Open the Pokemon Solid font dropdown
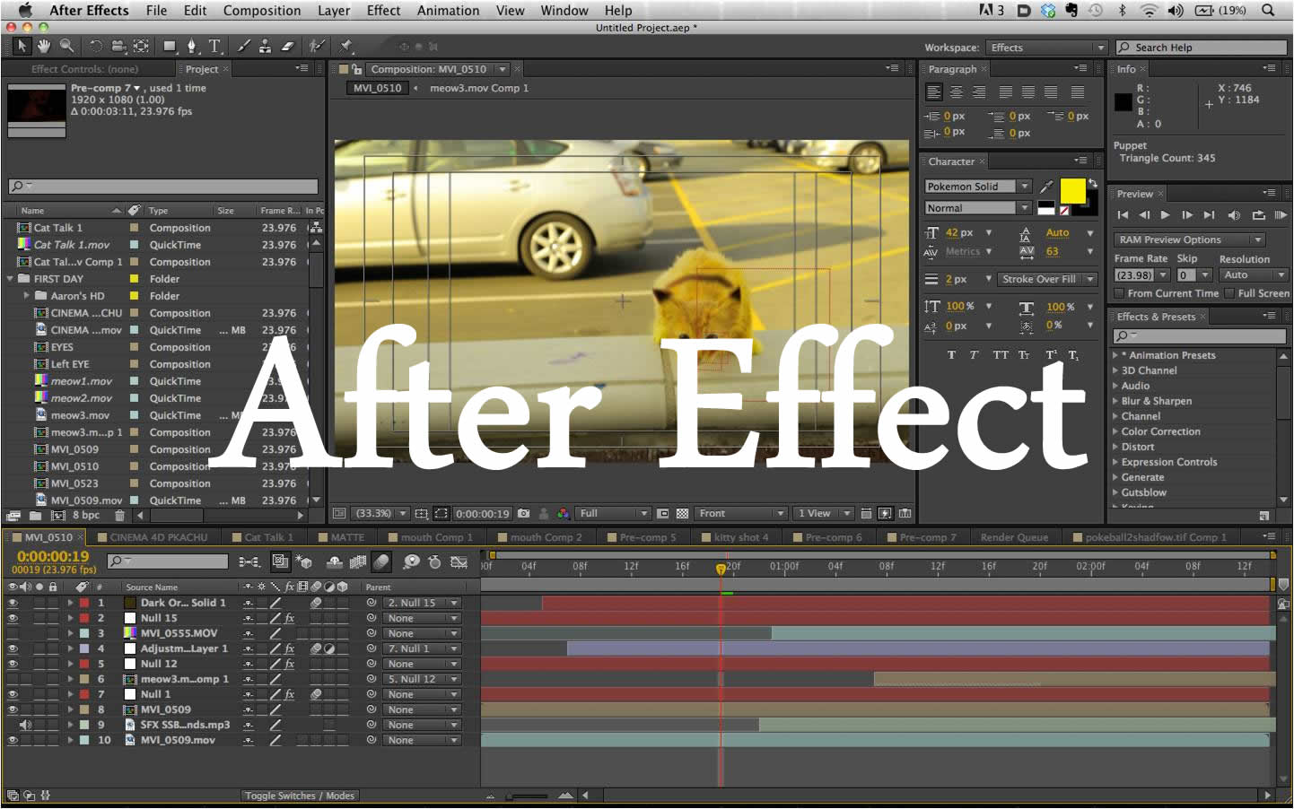 point(978,187)
